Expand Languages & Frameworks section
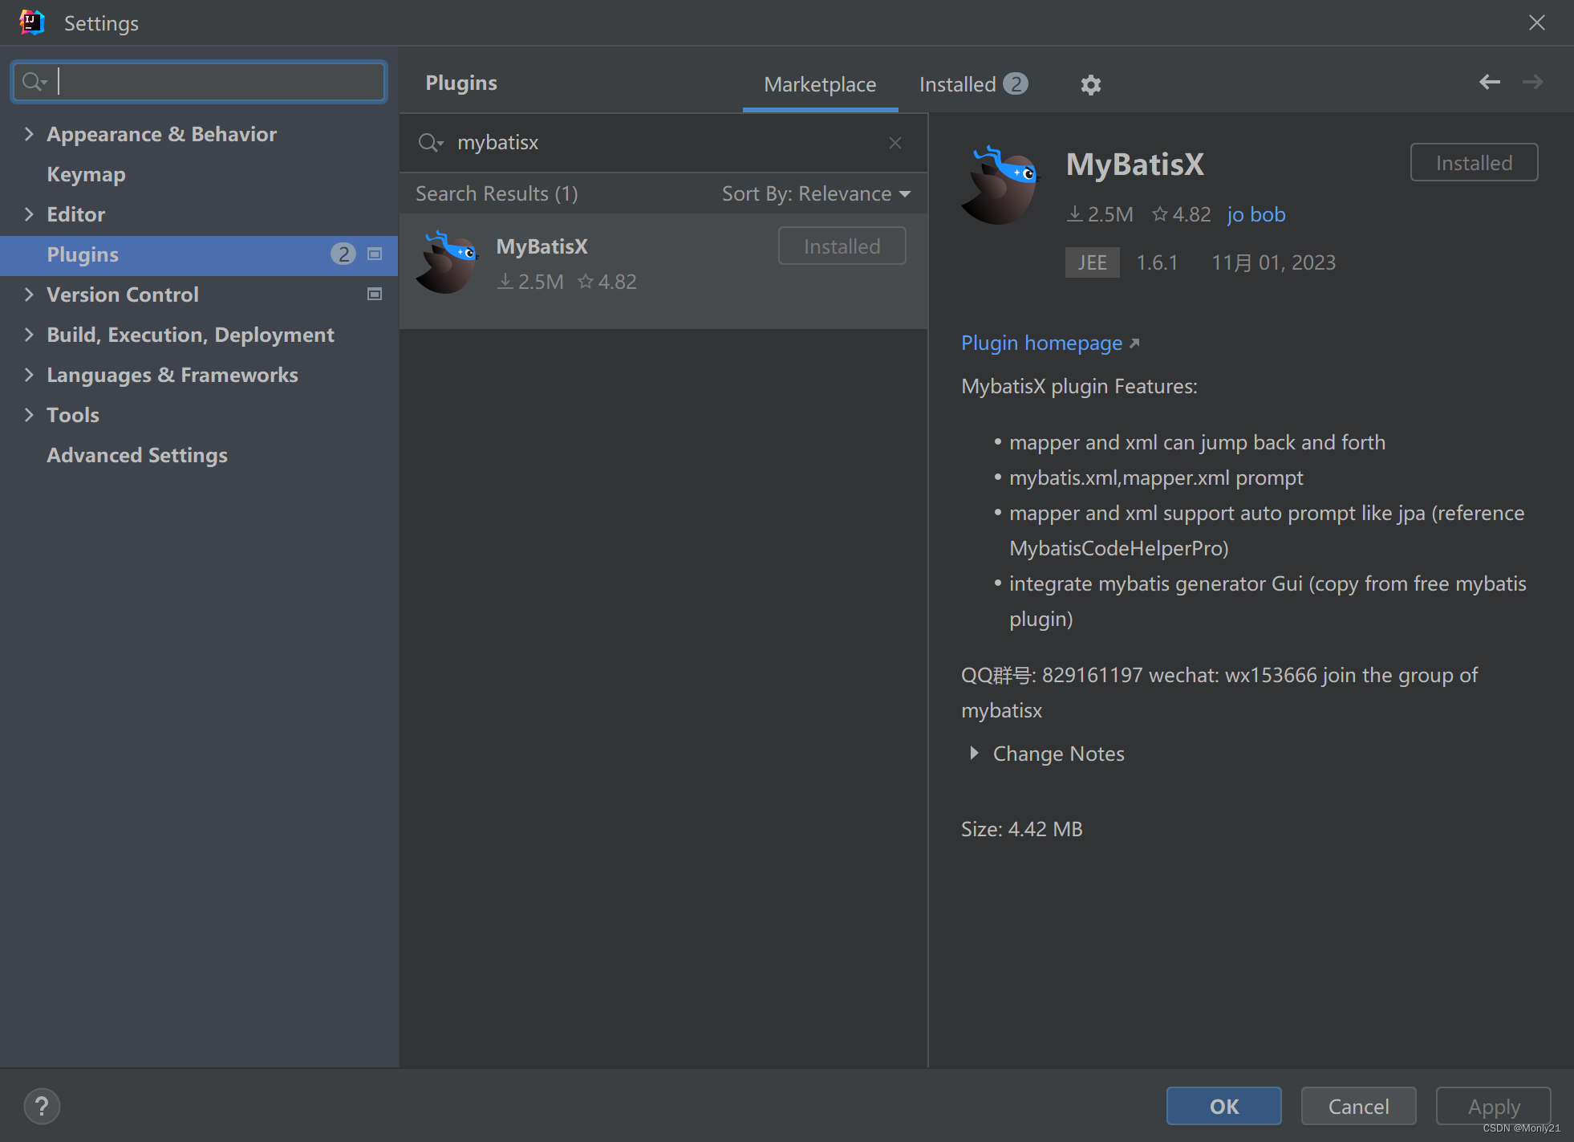The height and width of the screenshot is (1142, 1574). [29, 375]
